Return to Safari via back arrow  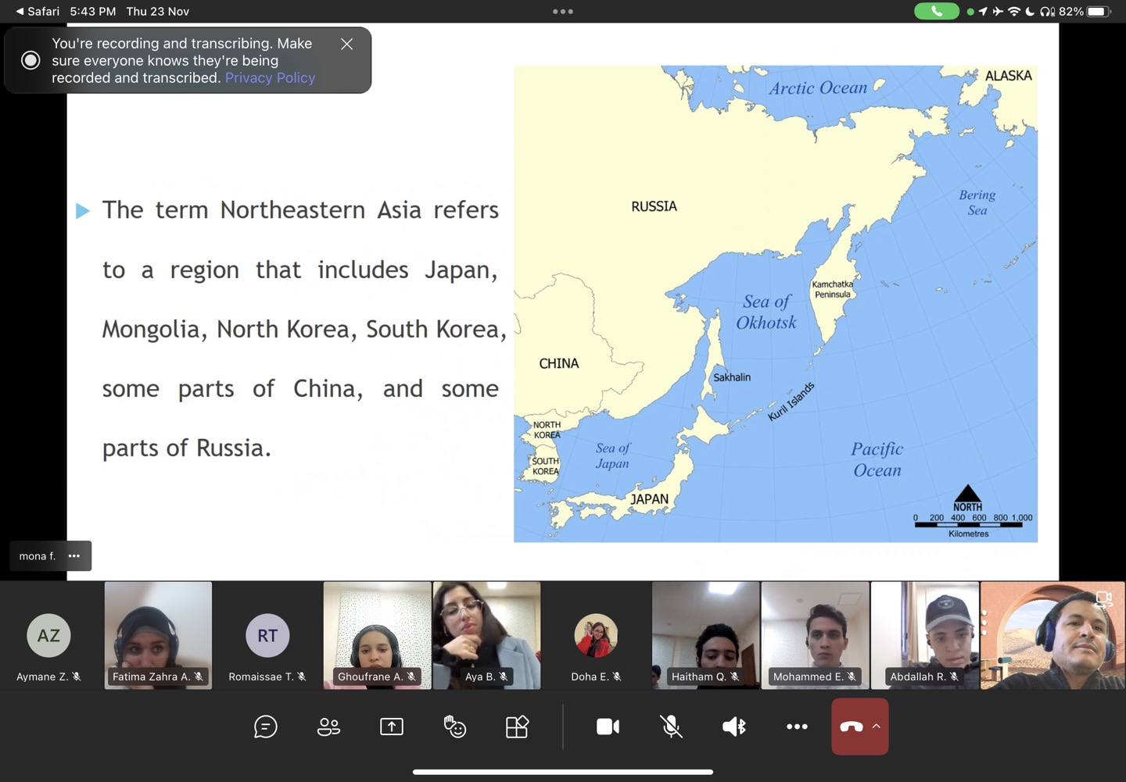click(37, 11)
